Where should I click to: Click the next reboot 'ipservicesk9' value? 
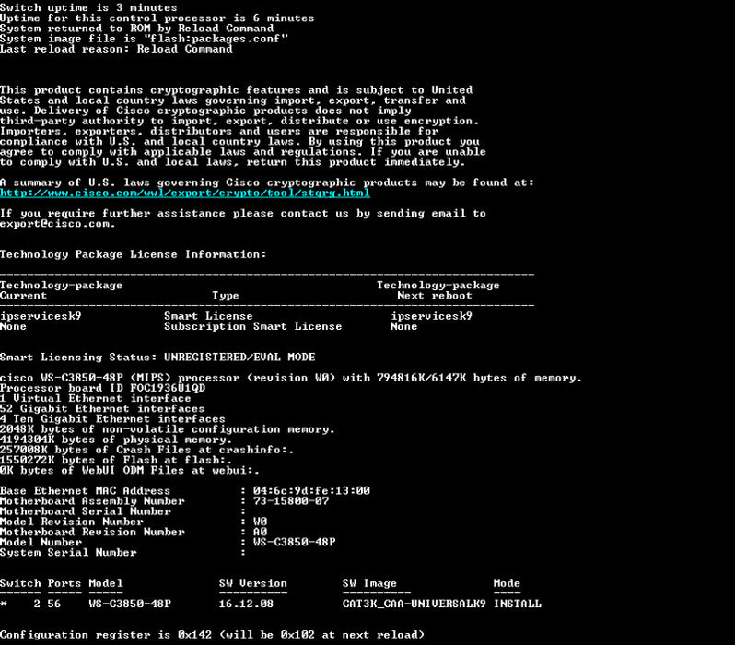point(432,316)
